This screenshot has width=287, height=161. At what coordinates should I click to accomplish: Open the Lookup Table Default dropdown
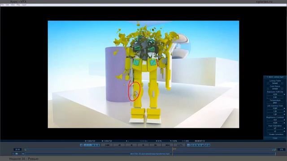click(275, 83)
